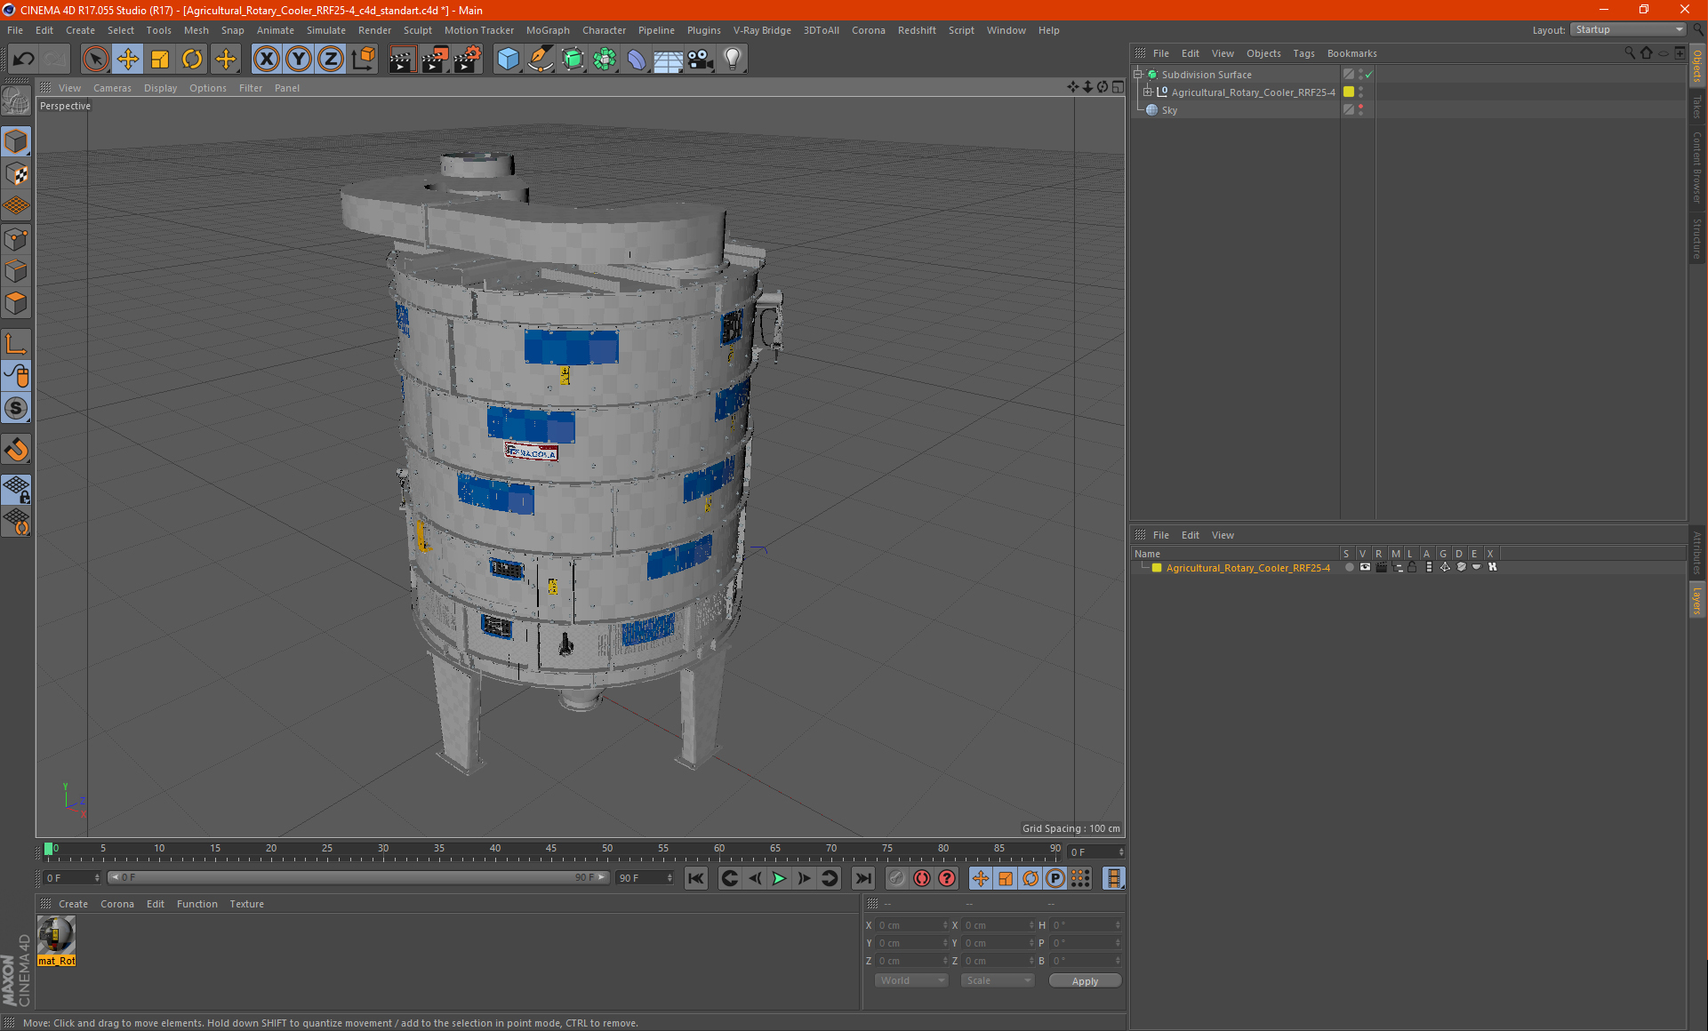Viewport: 1708px width, 1031px height.
Task: Switch to Model mode
Action: point(17,142)
